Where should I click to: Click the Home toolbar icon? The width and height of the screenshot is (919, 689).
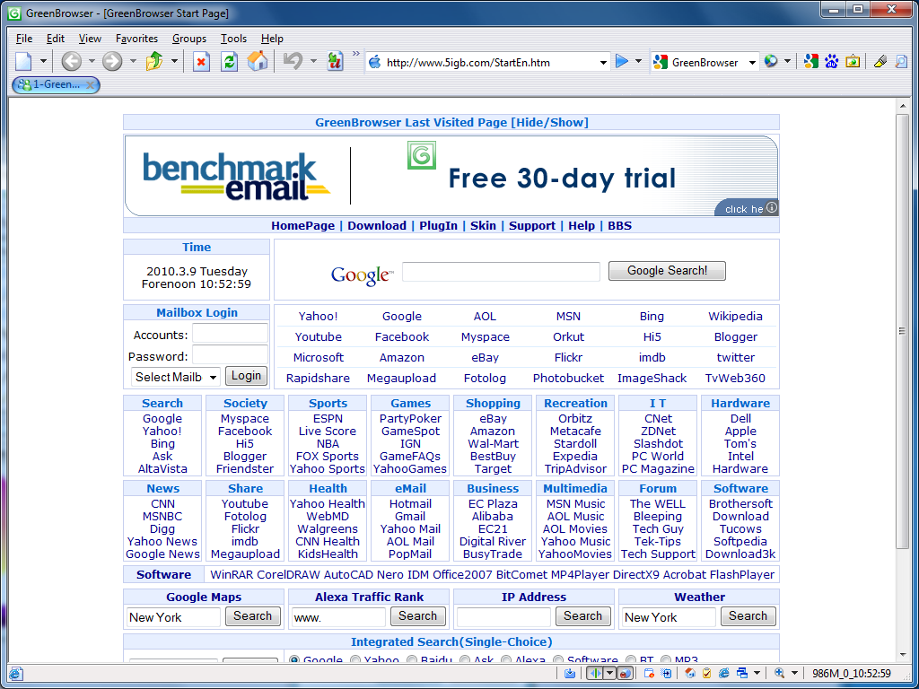258,61
